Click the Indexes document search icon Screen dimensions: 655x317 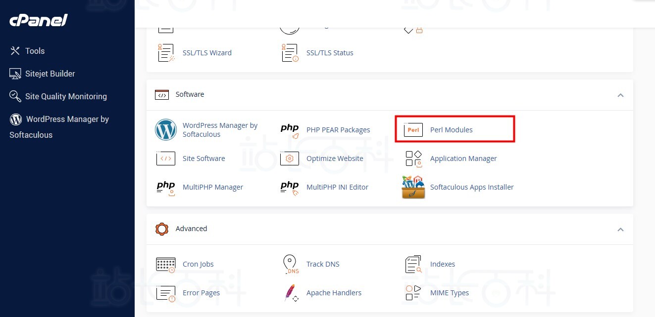pos(413,264)
